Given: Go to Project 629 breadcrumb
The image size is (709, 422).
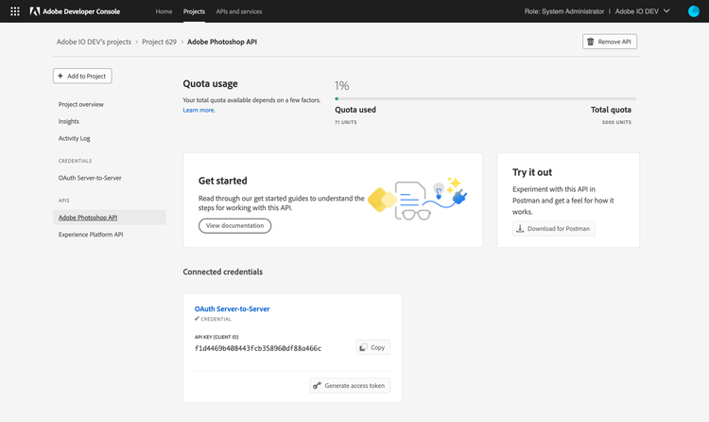Looking at the screenshot, I should click(164, 42).
